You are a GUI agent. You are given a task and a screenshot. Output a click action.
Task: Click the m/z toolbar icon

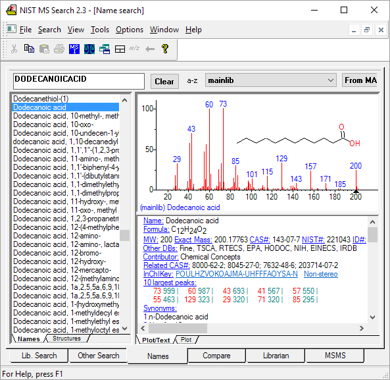point(134,48)
